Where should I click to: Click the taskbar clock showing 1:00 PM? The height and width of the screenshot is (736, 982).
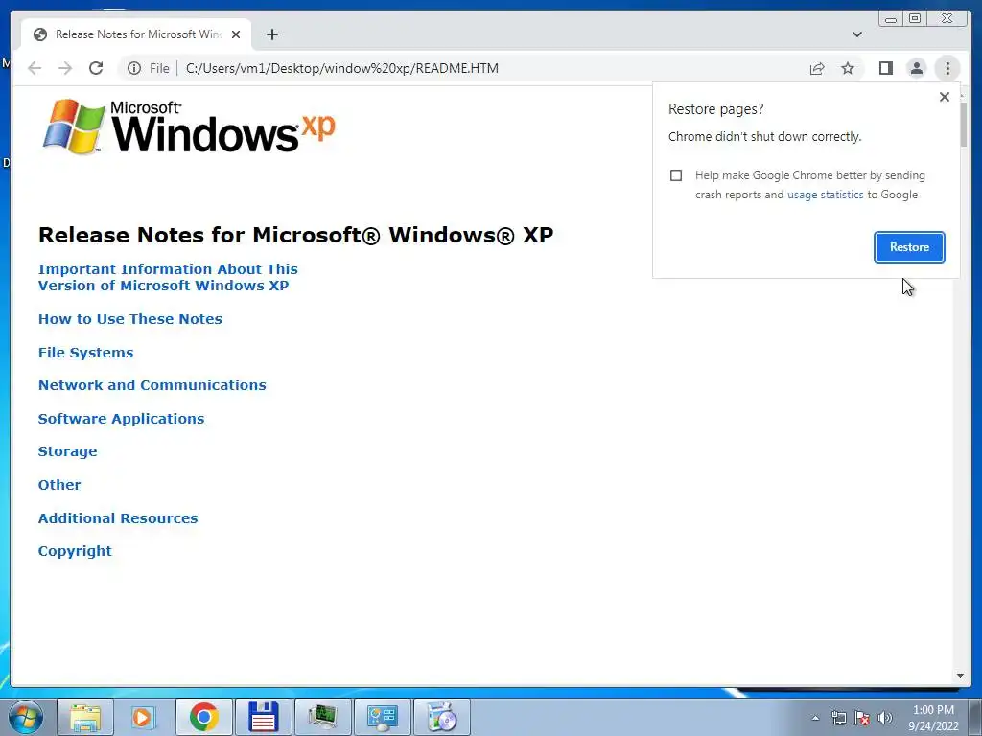[x=933, y=718]
